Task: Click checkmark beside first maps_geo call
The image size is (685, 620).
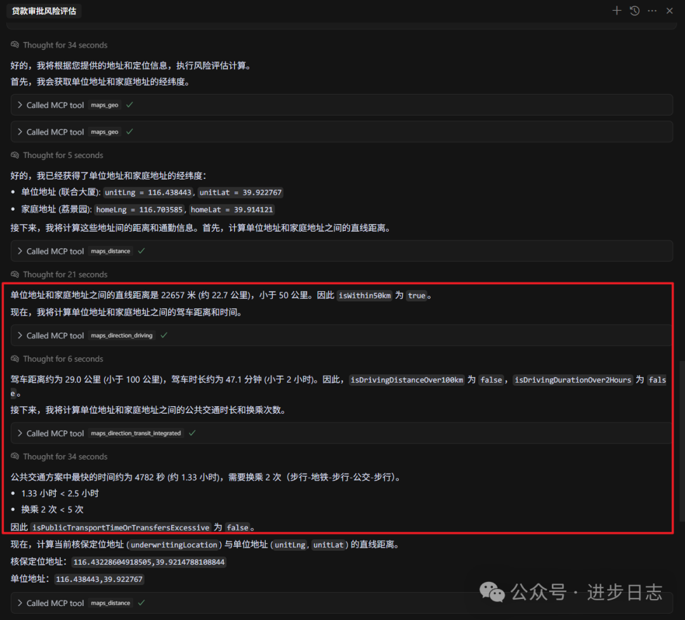Action: click(x=129, y=105)
